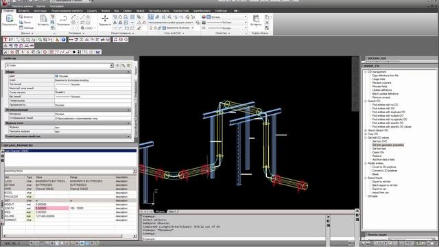This screenshot has height=247, width=439.
Task: Click the Layer Properties icon in the Layers panel
Action: click(151, 17)
